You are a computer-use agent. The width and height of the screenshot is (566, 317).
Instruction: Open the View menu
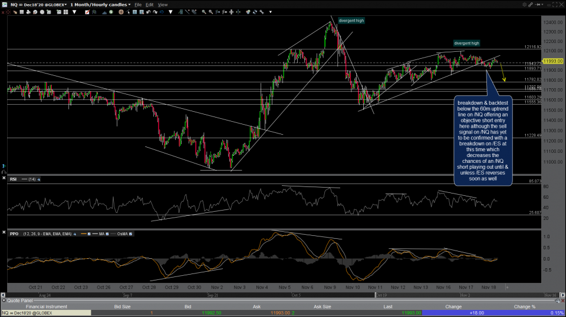point(163,5)
